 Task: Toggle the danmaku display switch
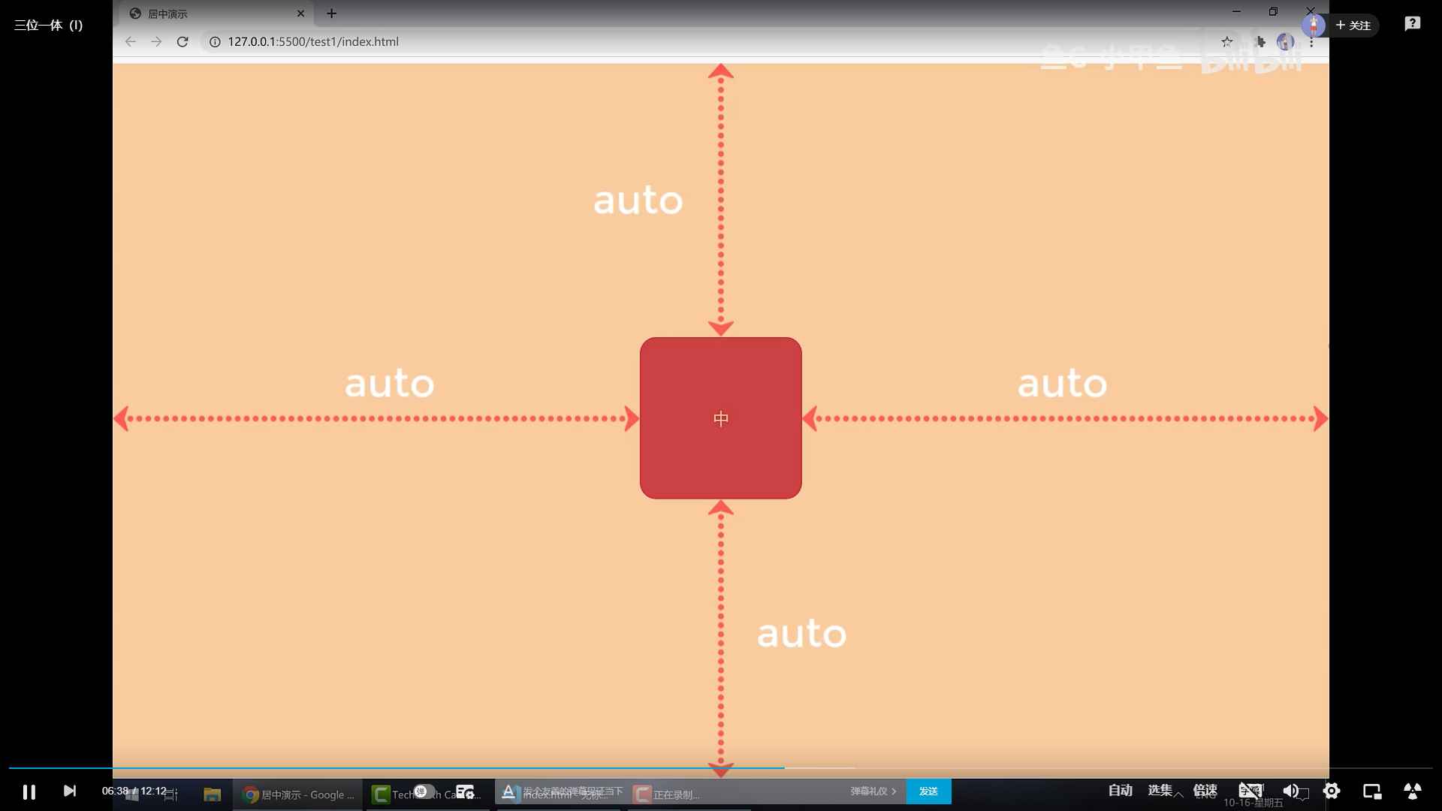click(424, 791)
